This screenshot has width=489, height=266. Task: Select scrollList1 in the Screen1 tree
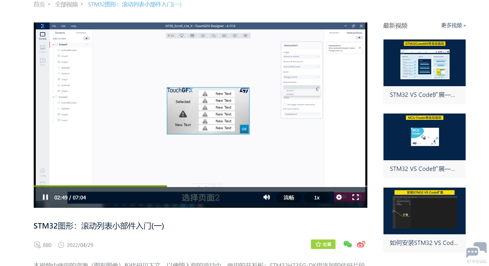click(x=65, y=85)
